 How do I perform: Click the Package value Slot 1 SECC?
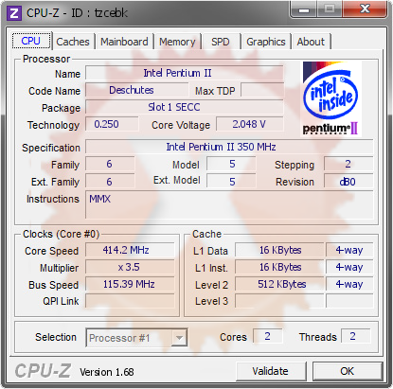tap(185, 107)
